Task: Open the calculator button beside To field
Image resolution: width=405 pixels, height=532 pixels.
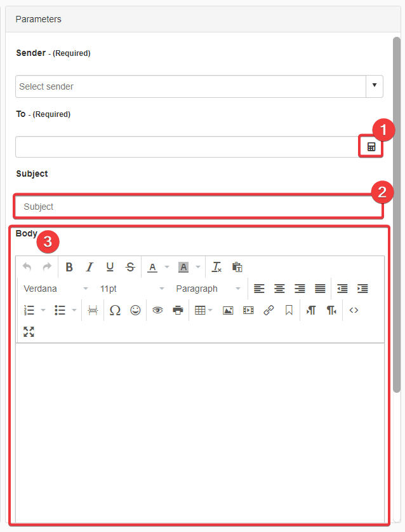Action: (371, 147)
